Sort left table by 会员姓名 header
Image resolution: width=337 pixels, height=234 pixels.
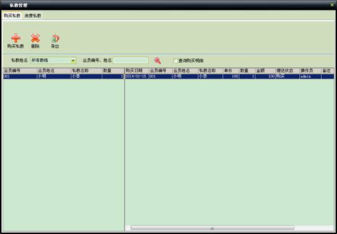pyautogui.click(x=54, y=71)
